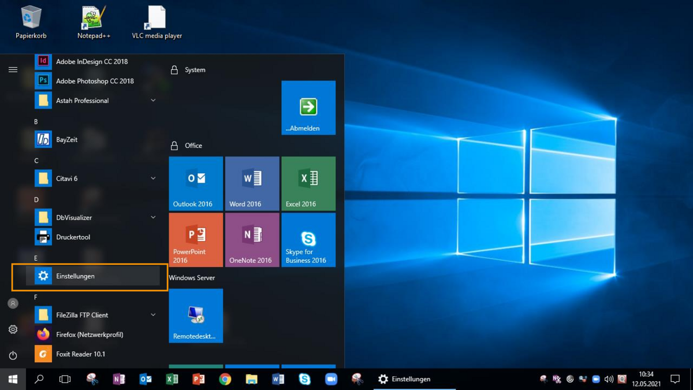Expand the Citavi 6 folder chevron

153,179
